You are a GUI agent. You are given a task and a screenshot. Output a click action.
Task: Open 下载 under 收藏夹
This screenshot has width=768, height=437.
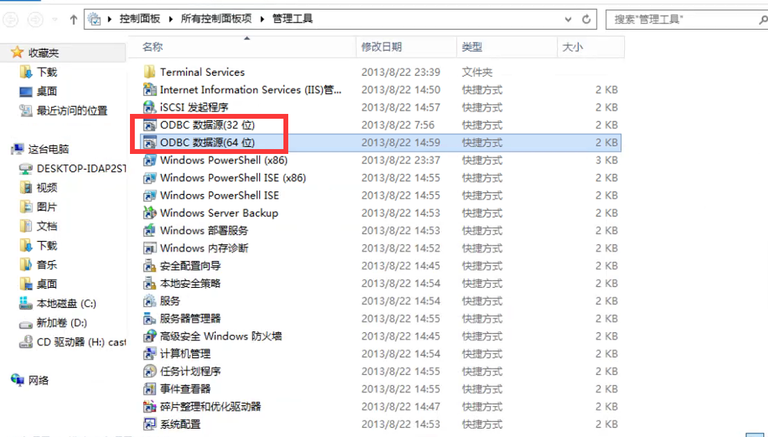(47, 72)
